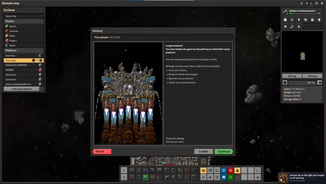Click the dotted-square select shortcut, bottom row

217,177
